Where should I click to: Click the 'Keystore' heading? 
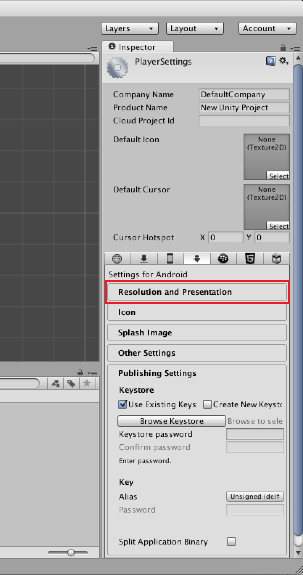[x=136, y=390]
